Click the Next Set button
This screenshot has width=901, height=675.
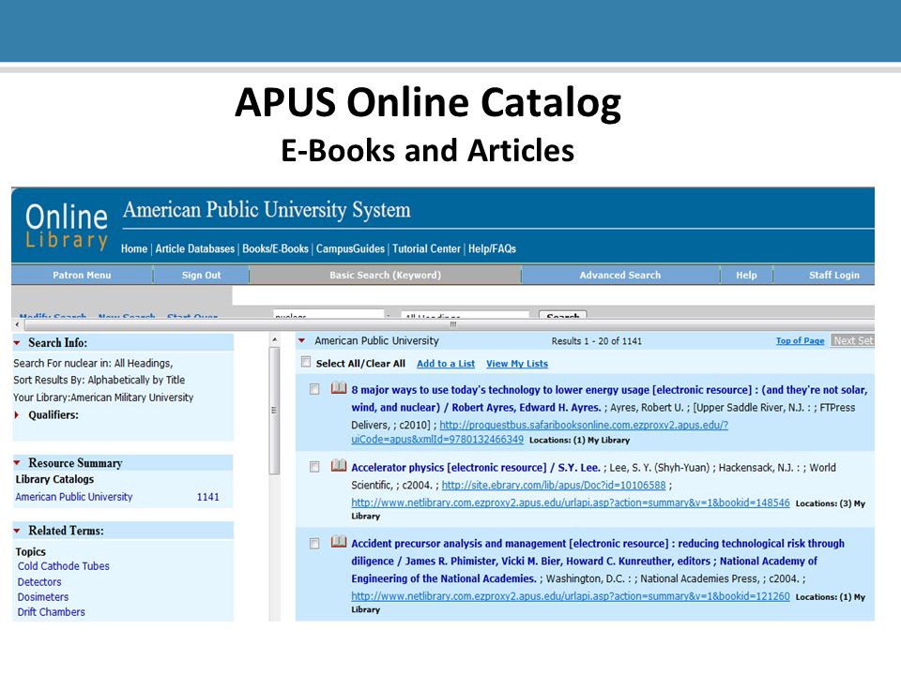[x=853, y=341]
